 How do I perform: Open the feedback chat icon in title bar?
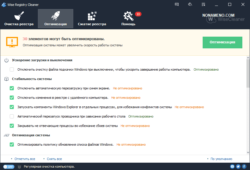[177, 4]
